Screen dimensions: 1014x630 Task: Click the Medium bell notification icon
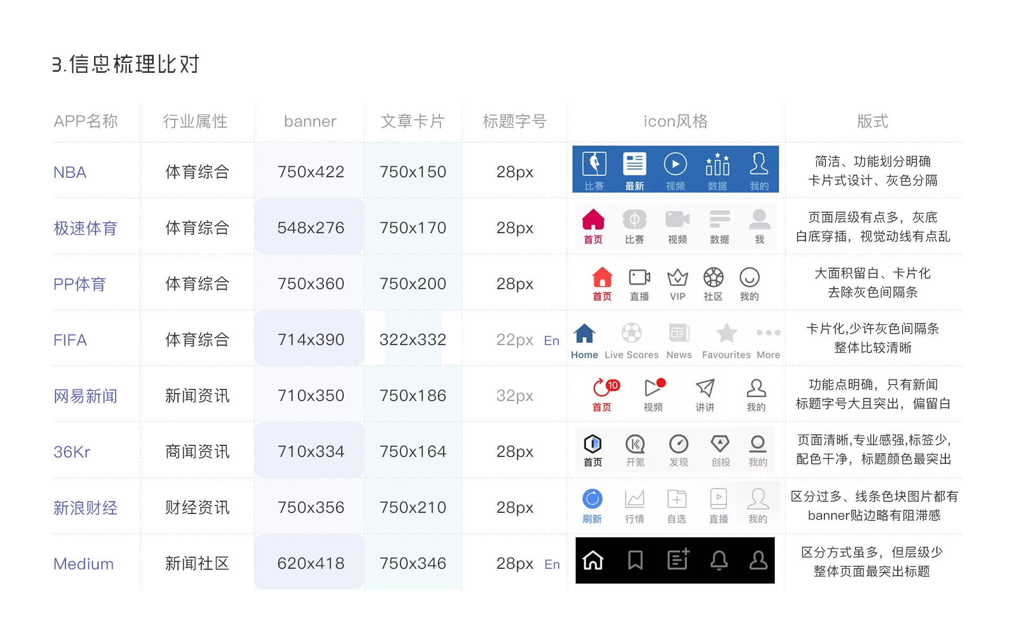click(719, 560)
